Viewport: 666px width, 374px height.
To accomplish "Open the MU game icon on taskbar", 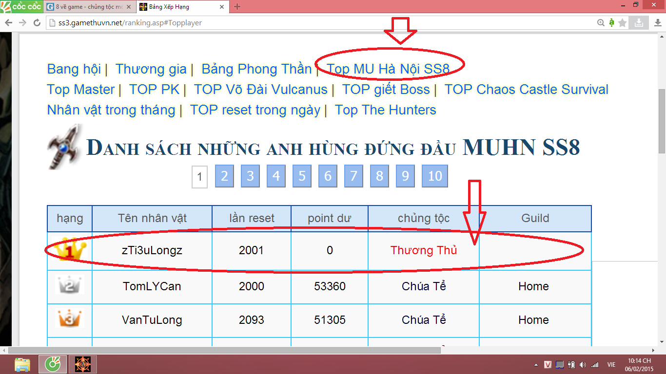I will [82, 364].
